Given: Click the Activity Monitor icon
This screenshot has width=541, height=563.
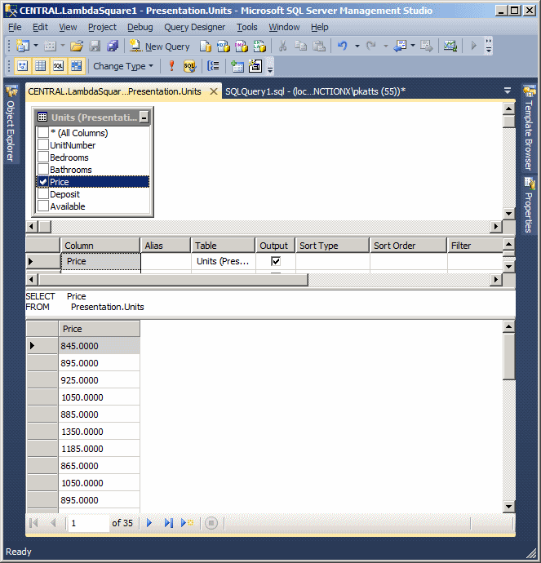Looking at the screenshot, I should click(x=450, y=46).
